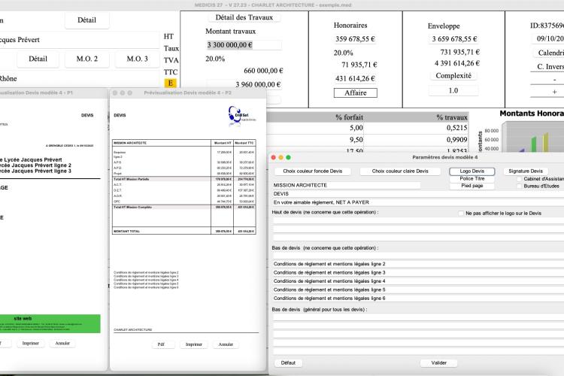This screenshot has height=376, width=564.
Task: Toggle the Bureau d'Etudes checkbox
Action: click(519, 186)
